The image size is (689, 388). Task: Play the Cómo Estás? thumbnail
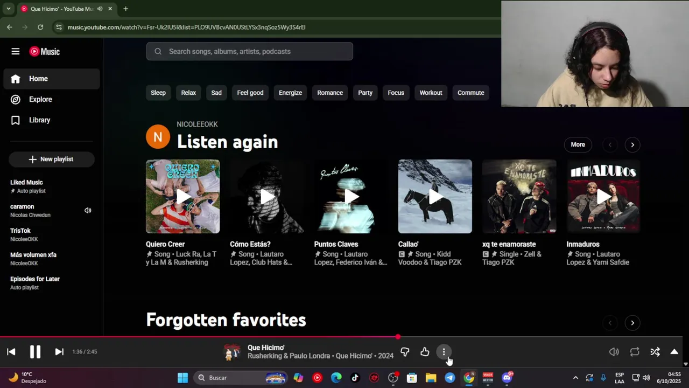pyautogui.click(x=267, y=196)
